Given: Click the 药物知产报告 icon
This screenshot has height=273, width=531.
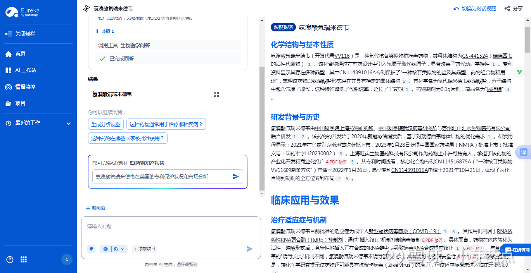Looking at the screenshot, I should [x=132, y=163].
